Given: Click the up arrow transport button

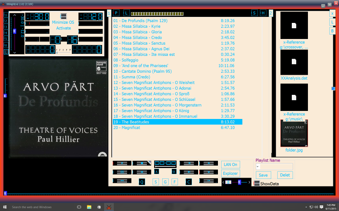Looking at the screenshot, I should tap(209, 163).
